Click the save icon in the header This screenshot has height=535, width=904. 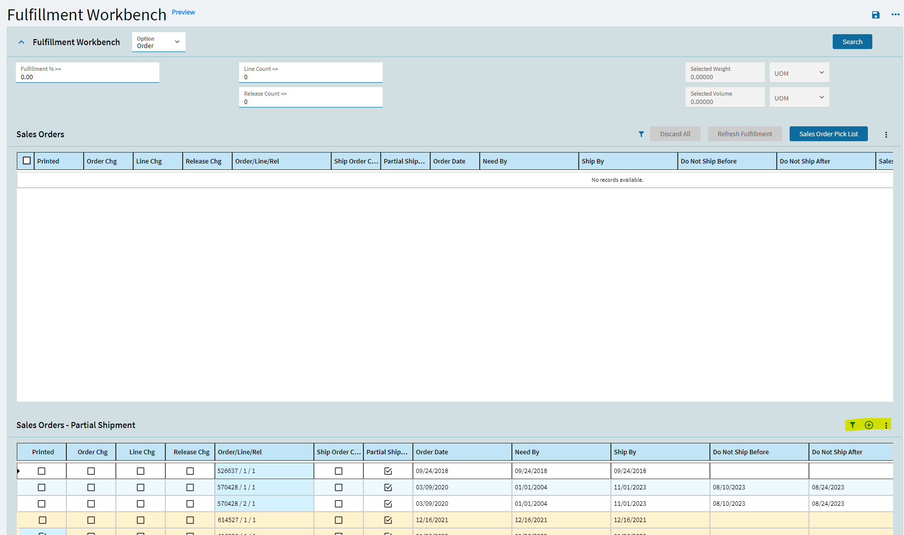pyautogui.click(x=875, y=15)
